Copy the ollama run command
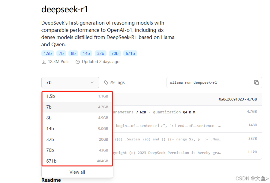The image size is (270, 183). [256, 82]
